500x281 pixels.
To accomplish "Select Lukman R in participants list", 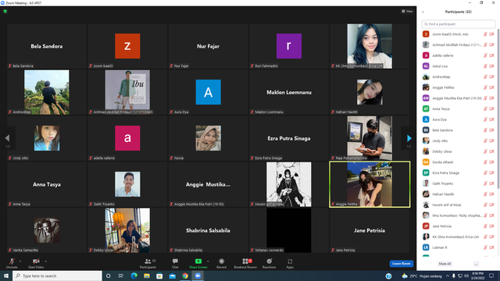I will tap(459, 247).
